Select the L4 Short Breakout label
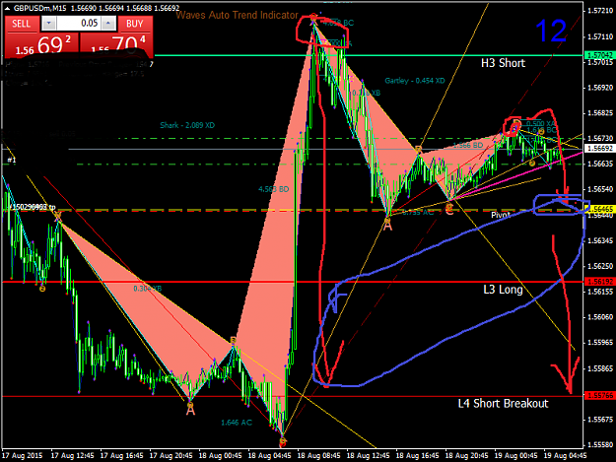This screenshot has height=462, width=616. click(503, 404)
